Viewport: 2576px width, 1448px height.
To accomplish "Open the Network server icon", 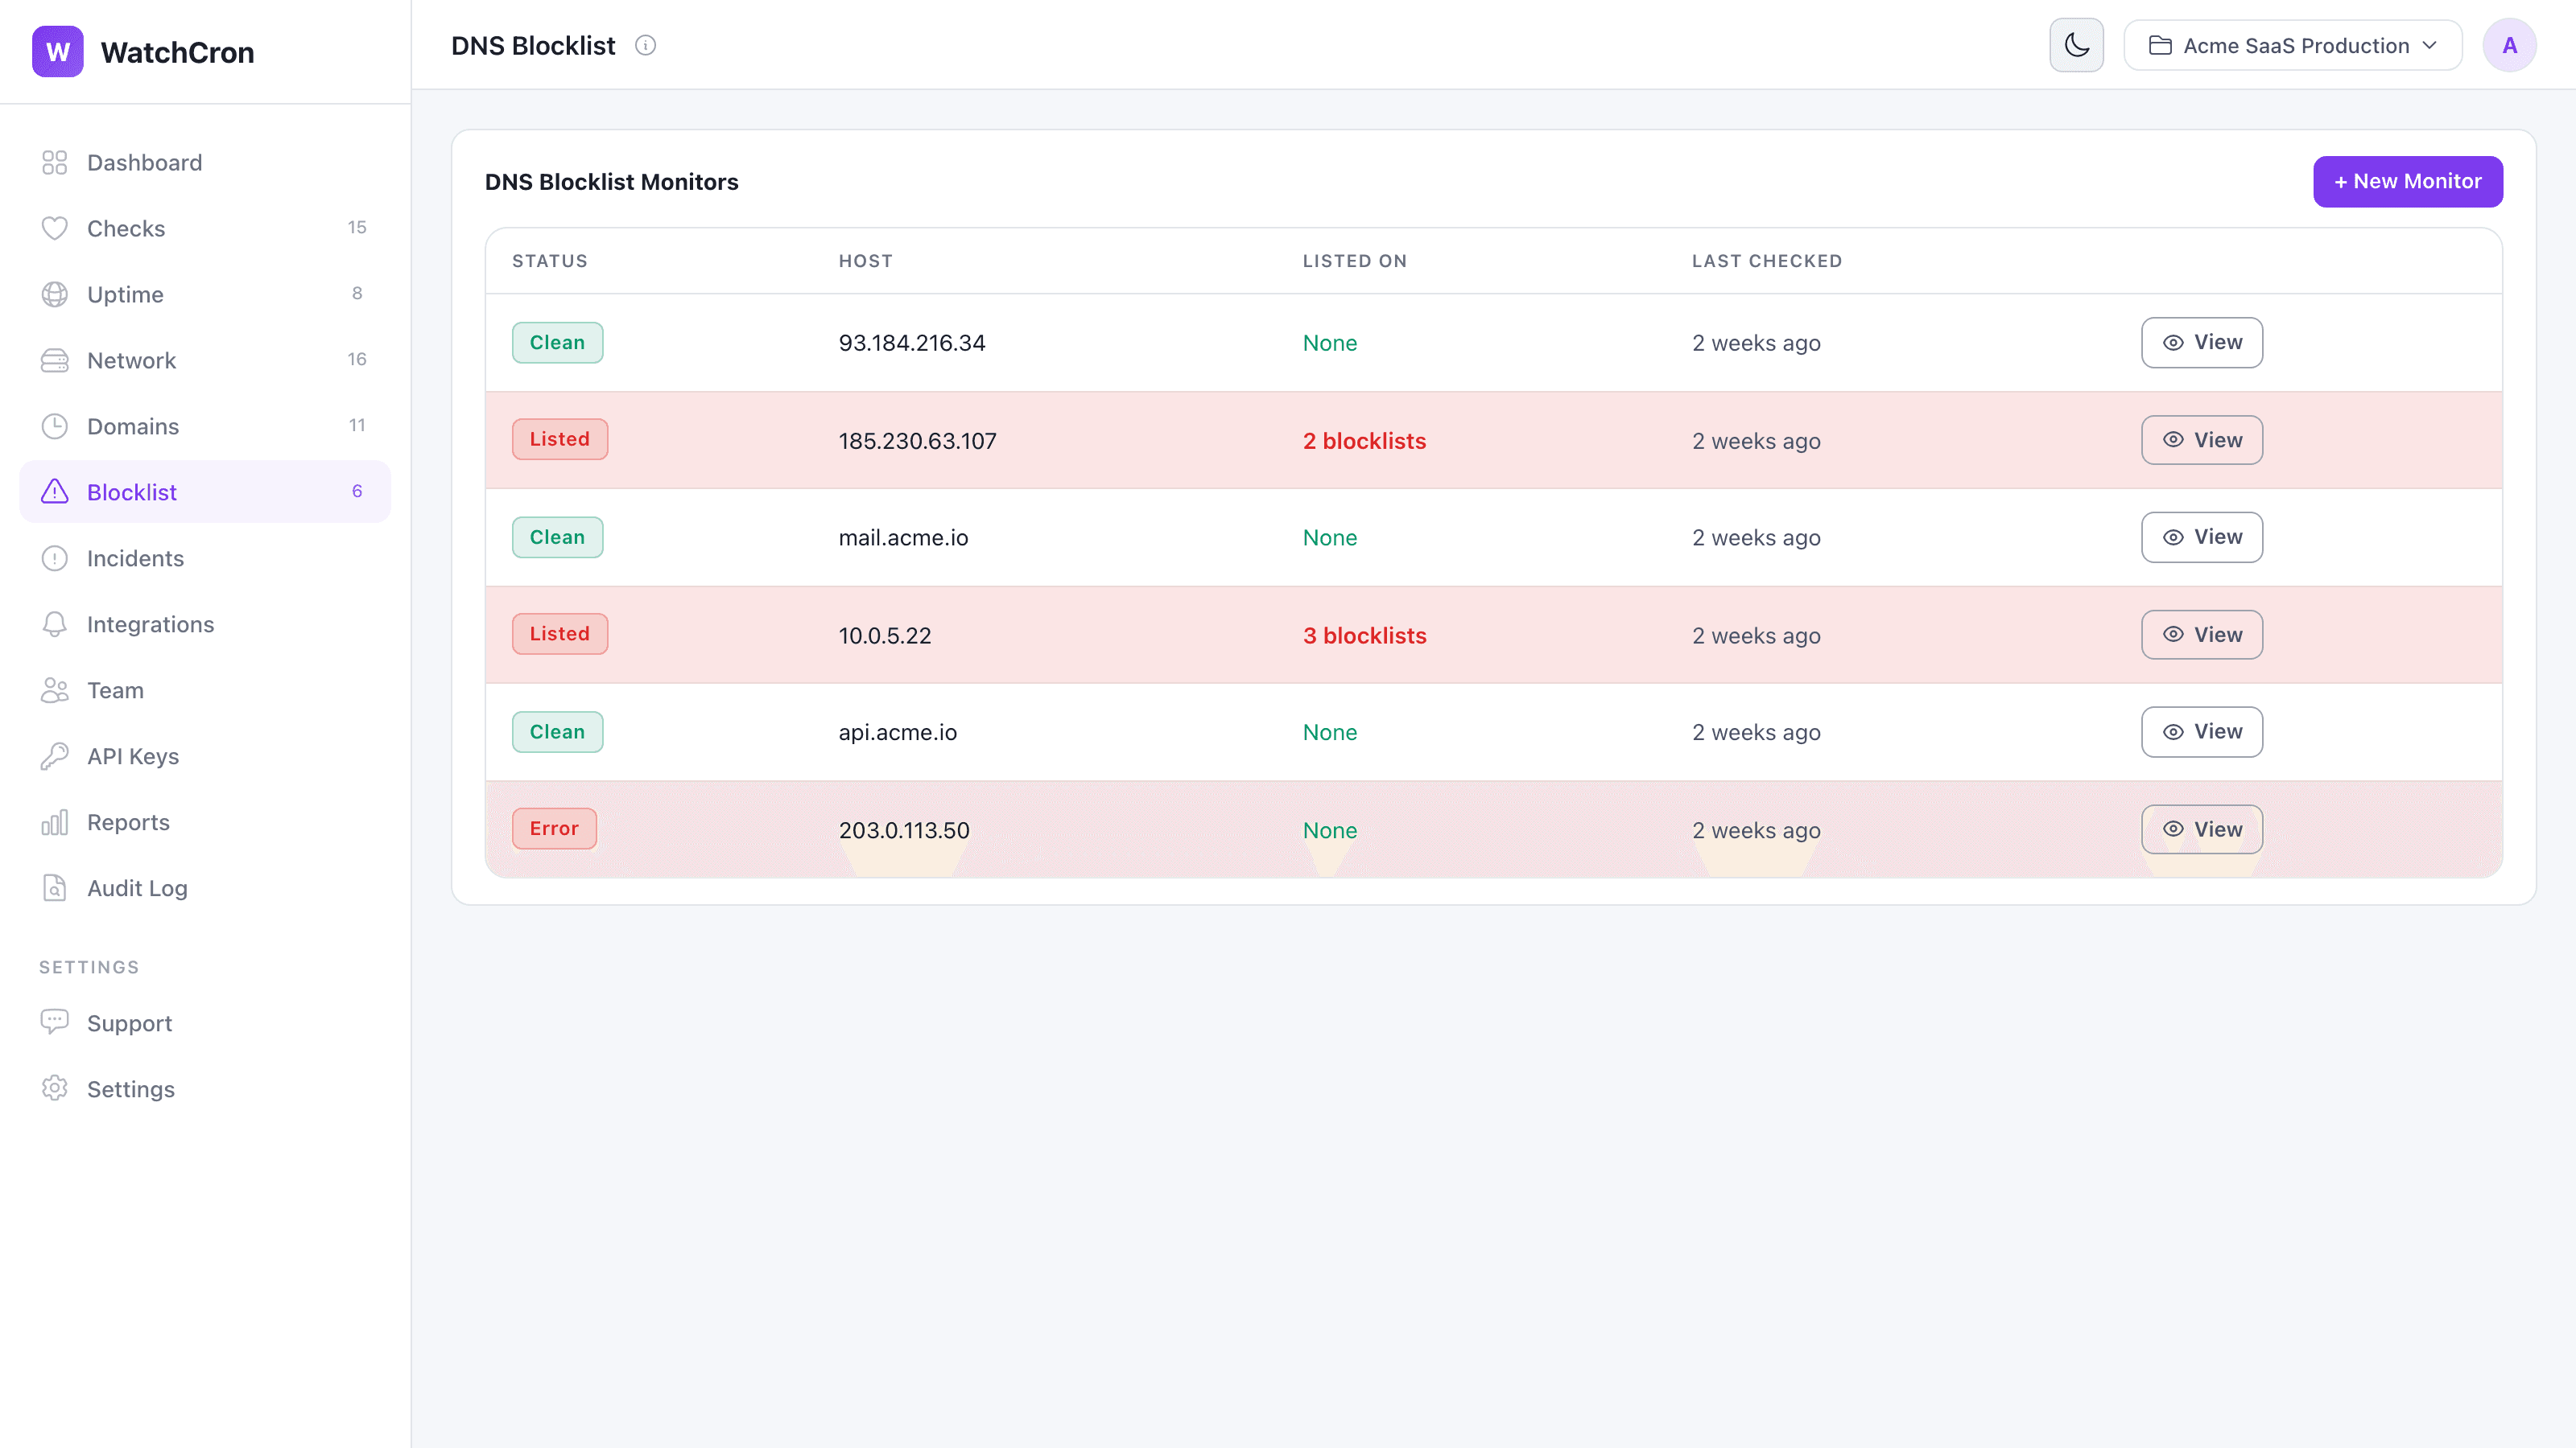I will coord(54,360).
